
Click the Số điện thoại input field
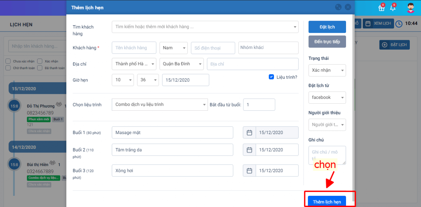[213, 48]
